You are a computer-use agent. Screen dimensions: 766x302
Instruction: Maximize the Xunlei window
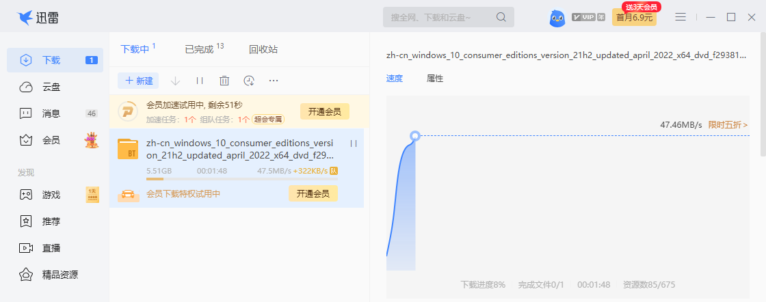tap(731, 17)
